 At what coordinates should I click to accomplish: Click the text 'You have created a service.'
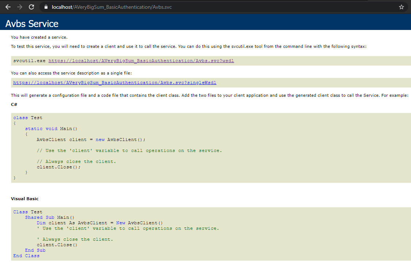coord(39,37)
